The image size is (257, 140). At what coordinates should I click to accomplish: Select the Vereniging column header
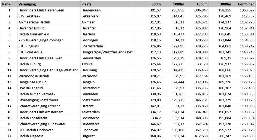coord(49,4)
